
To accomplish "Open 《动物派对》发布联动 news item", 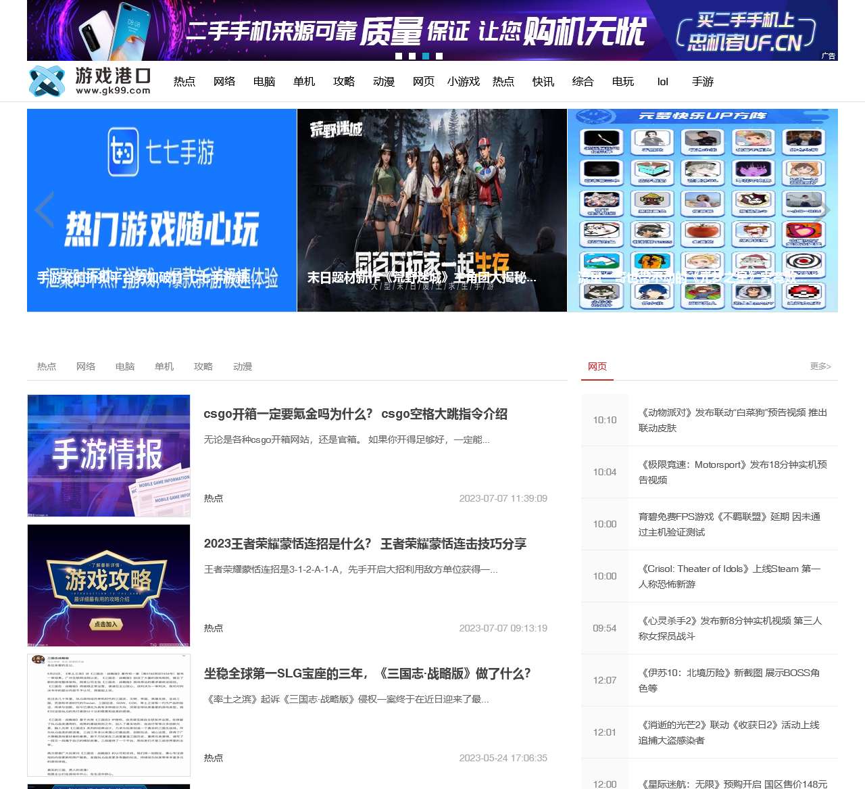I will coord(733,420).
